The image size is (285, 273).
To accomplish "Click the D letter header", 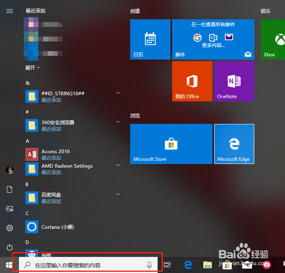I will click(x=27, y=242).
